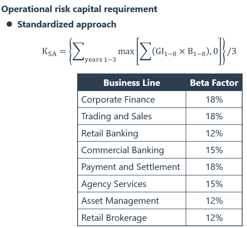Screen dimensions: 247x228
Task: Click the 18% beta for Corporate Finance
Action: point(214,100)
